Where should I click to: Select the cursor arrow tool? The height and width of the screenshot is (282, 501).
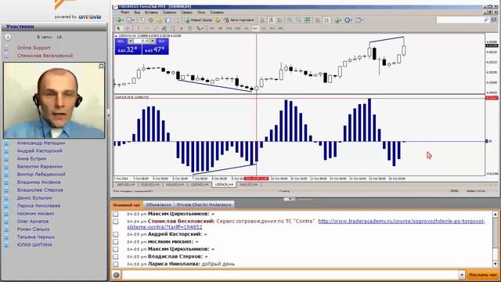(118, 28)
